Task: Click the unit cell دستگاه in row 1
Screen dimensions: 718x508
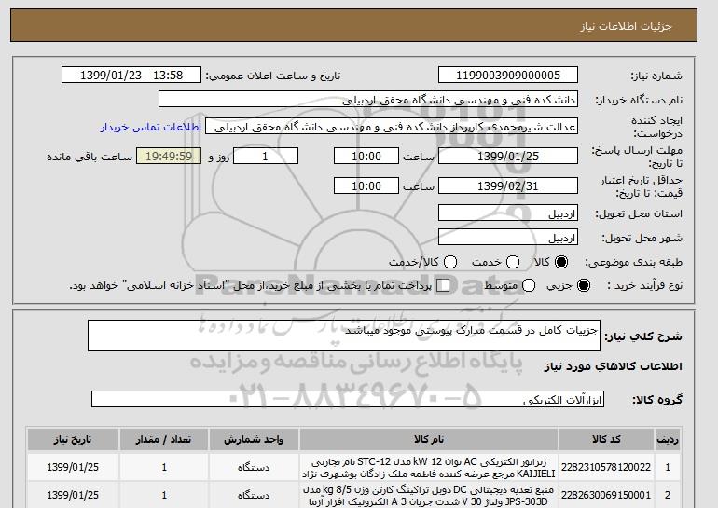Action: 254,467
